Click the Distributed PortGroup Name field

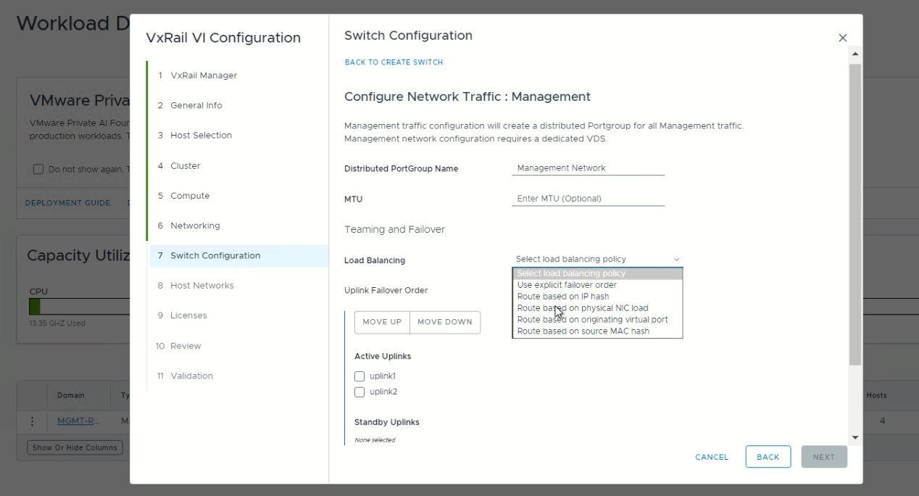587,168
